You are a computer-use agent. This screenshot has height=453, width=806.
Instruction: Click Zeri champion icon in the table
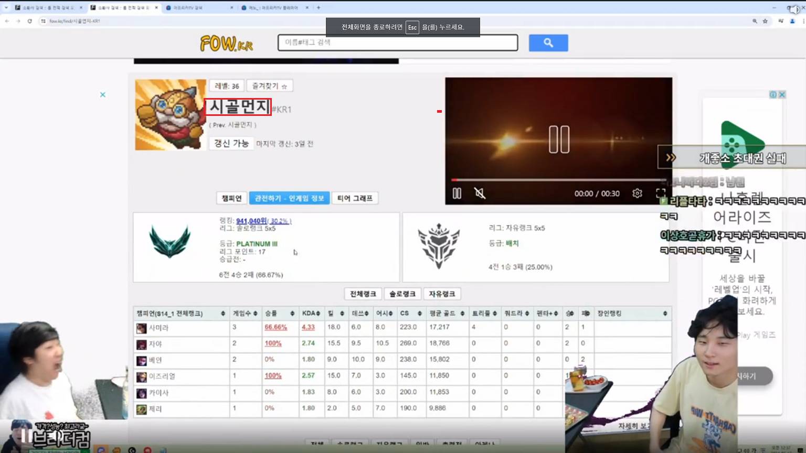pos(141,409)
